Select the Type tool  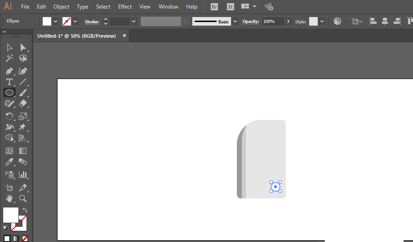9,82
